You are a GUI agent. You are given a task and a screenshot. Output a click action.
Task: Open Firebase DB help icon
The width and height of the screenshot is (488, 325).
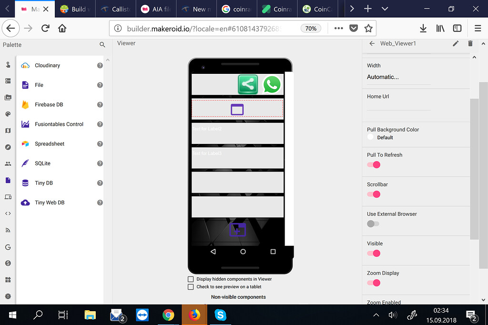pyautogui.click(x=100, y=104)
